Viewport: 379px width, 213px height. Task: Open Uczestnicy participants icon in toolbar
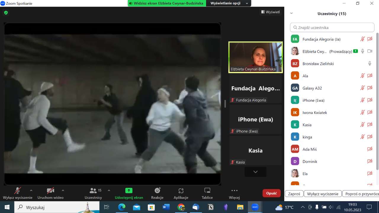point(93,191)
